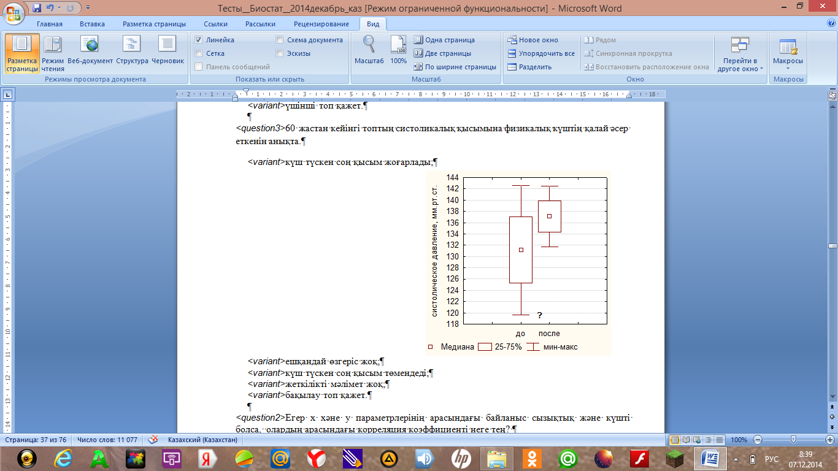Click the page count Страница 37 из 76
This screenshot has width=838, height=471.
[36, 440]
